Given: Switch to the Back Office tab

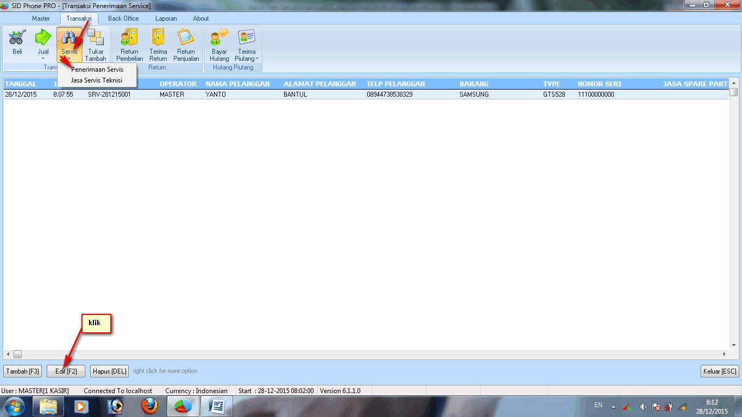Looking at the screenshot, I should click(x=123, y=18).
